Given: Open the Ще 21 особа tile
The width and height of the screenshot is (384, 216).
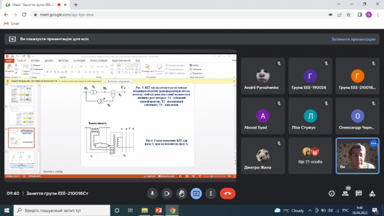Looking at the screenshot, I should click(x=310, y=156).
